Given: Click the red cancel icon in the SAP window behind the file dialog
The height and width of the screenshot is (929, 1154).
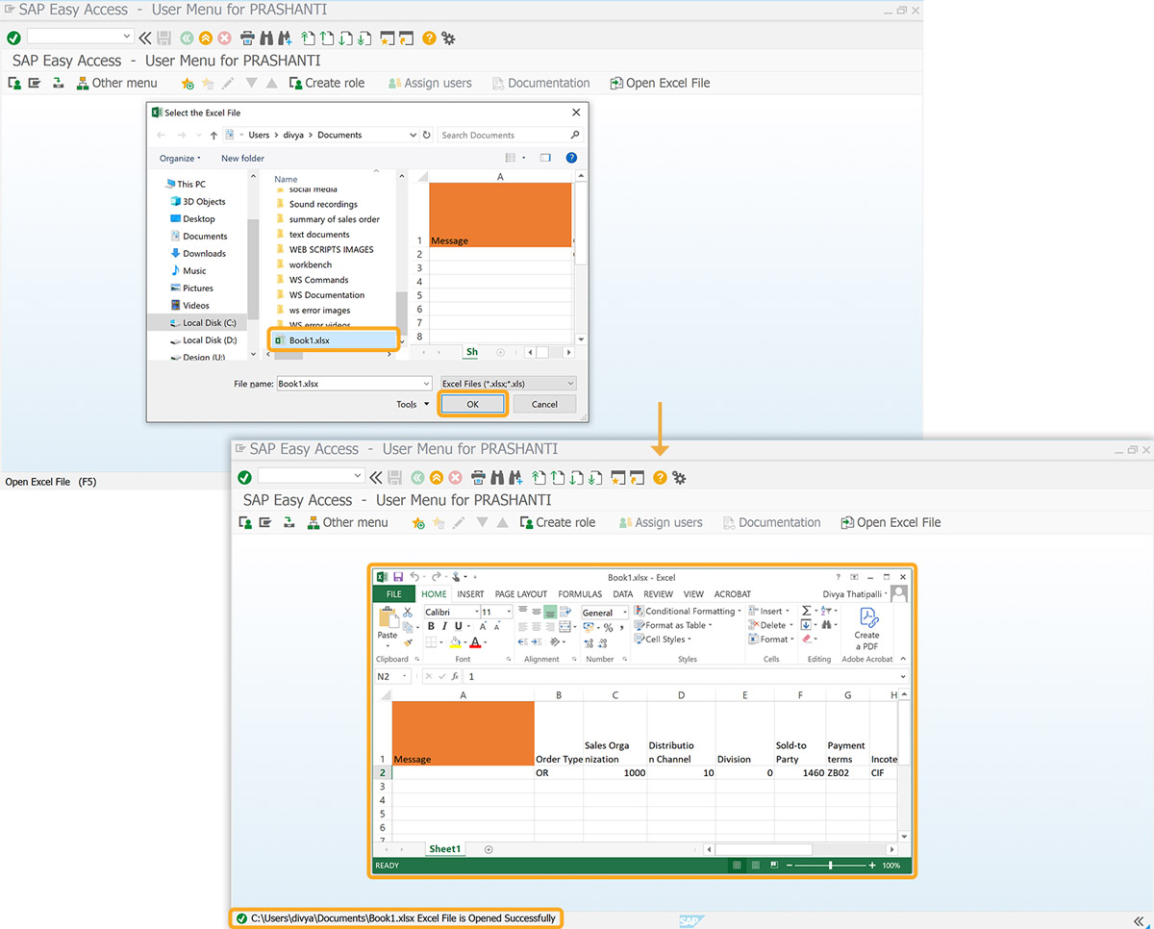Looking at the screenshot, I should tap(224, 38).
